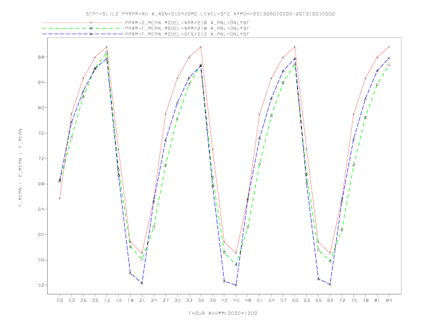Screen dimensions: 424x327
Task: Click y-axis tick value 68
Action: [41, 184]
